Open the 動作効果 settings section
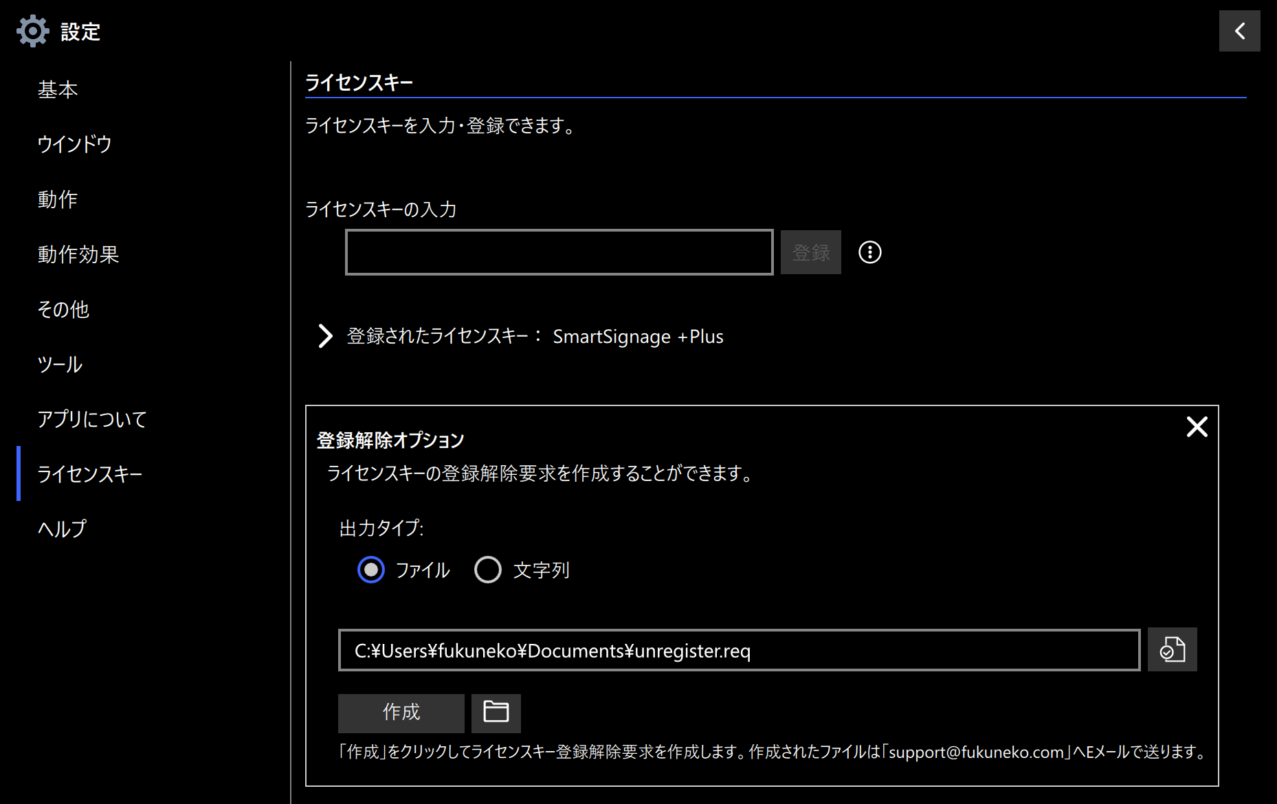 78,254
